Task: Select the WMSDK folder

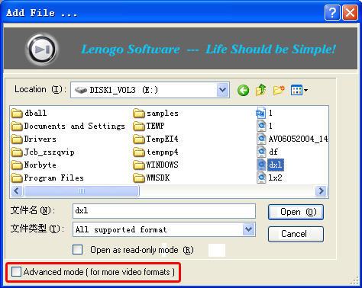Action: pos(151,178)
